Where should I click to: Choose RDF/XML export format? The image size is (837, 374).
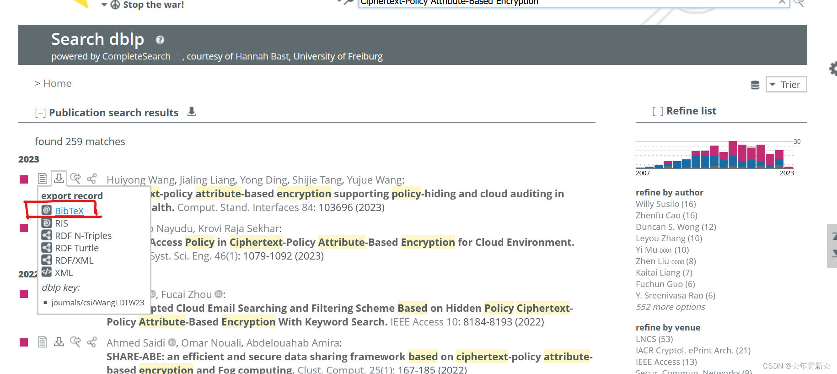74,260
